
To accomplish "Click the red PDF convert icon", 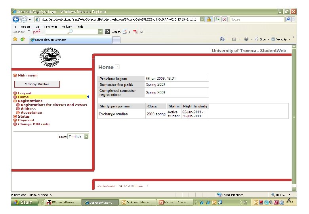I will (135, 32).
